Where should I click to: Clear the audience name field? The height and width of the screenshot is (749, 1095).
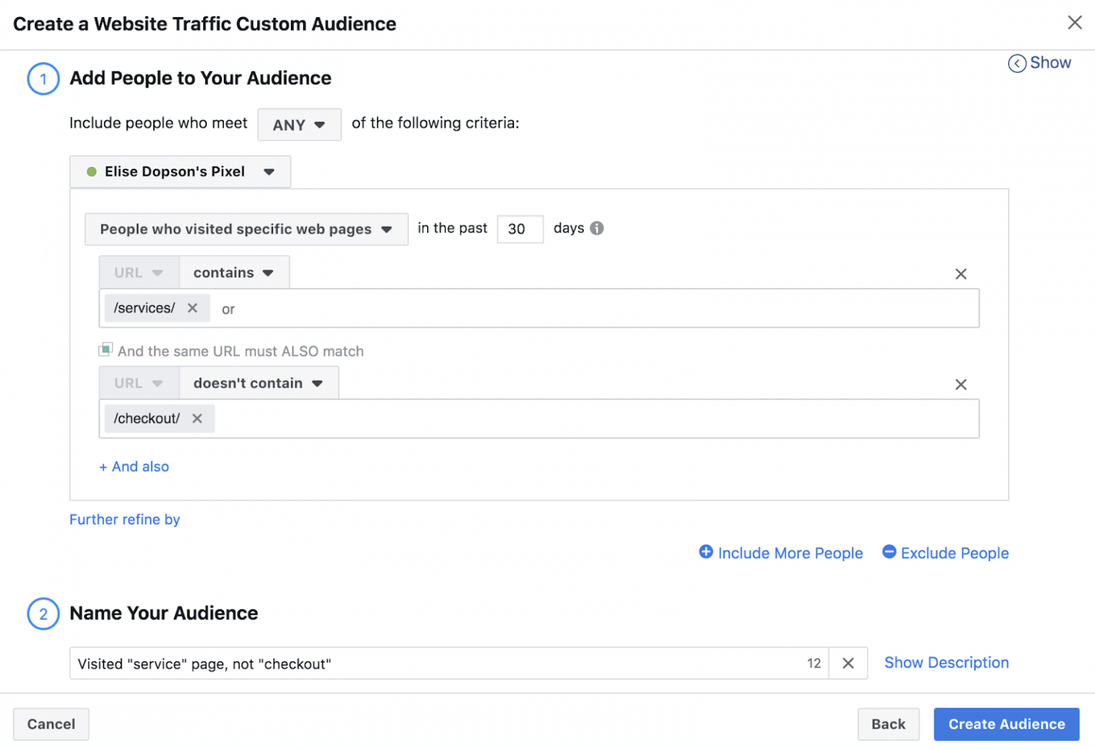pos(848,663)
